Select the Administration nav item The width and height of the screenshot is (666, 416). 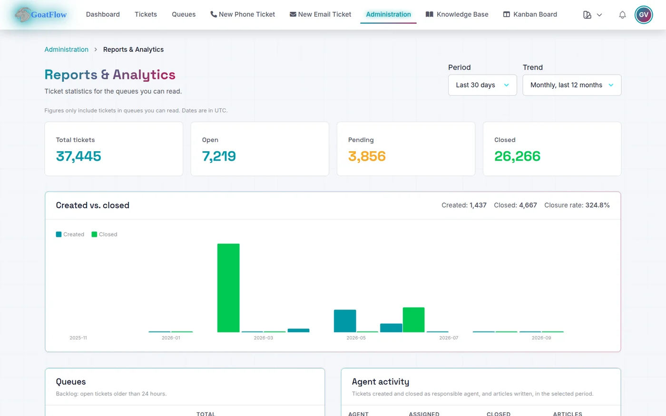(388, 14)
